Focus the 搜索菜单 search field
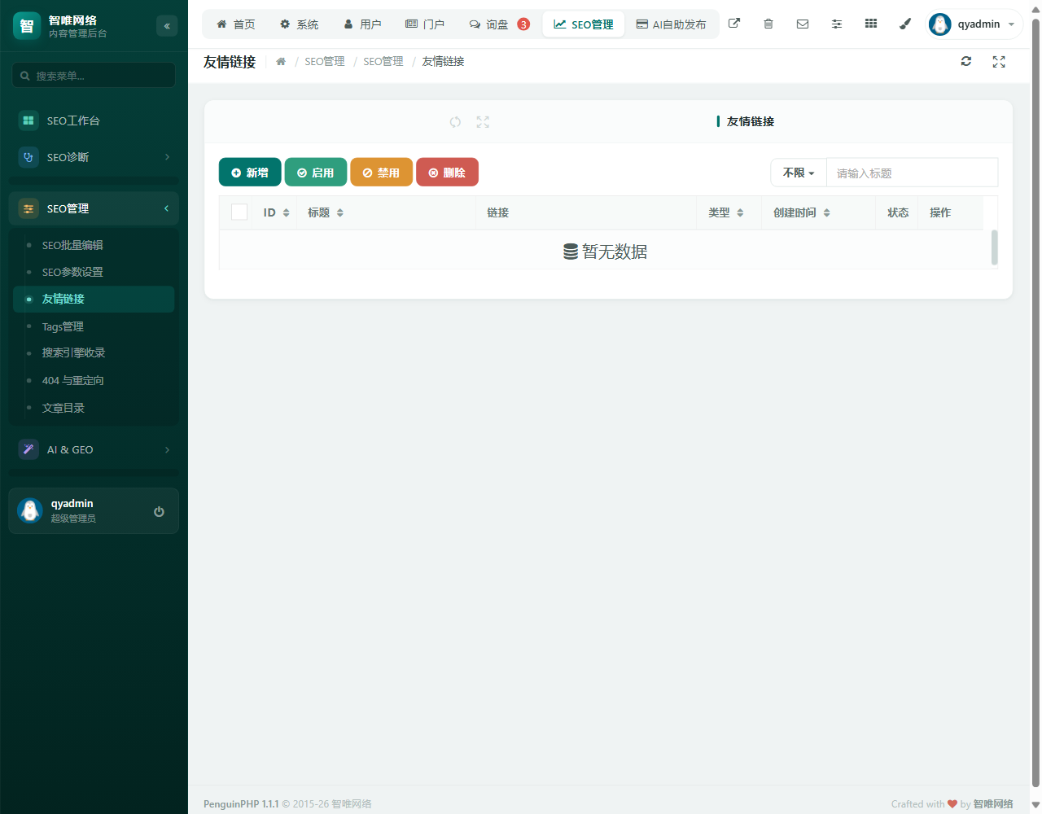Screen dimensions: 1042x814 pyautogui.click(x=94, y=75)
